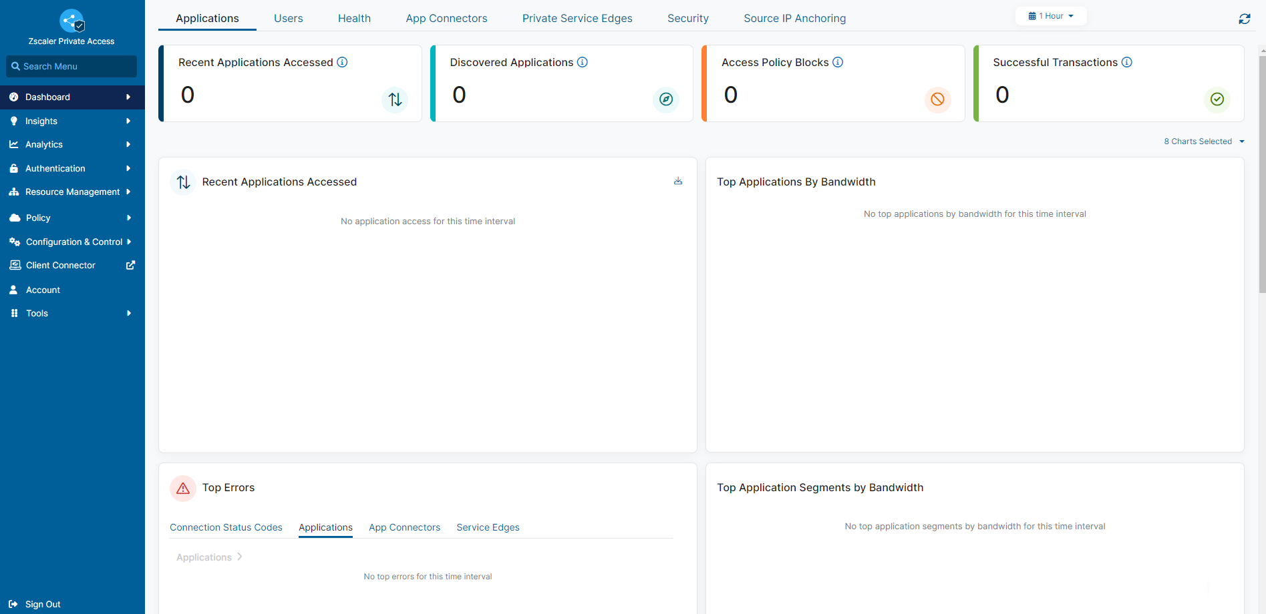
Task: Click the compass icon in Discovered Applications card
Action: click(x=665, y=99)
